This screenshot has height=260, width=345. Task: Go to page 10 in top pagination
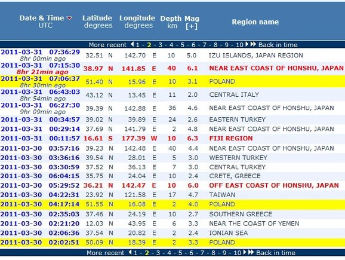pos(239,45)
